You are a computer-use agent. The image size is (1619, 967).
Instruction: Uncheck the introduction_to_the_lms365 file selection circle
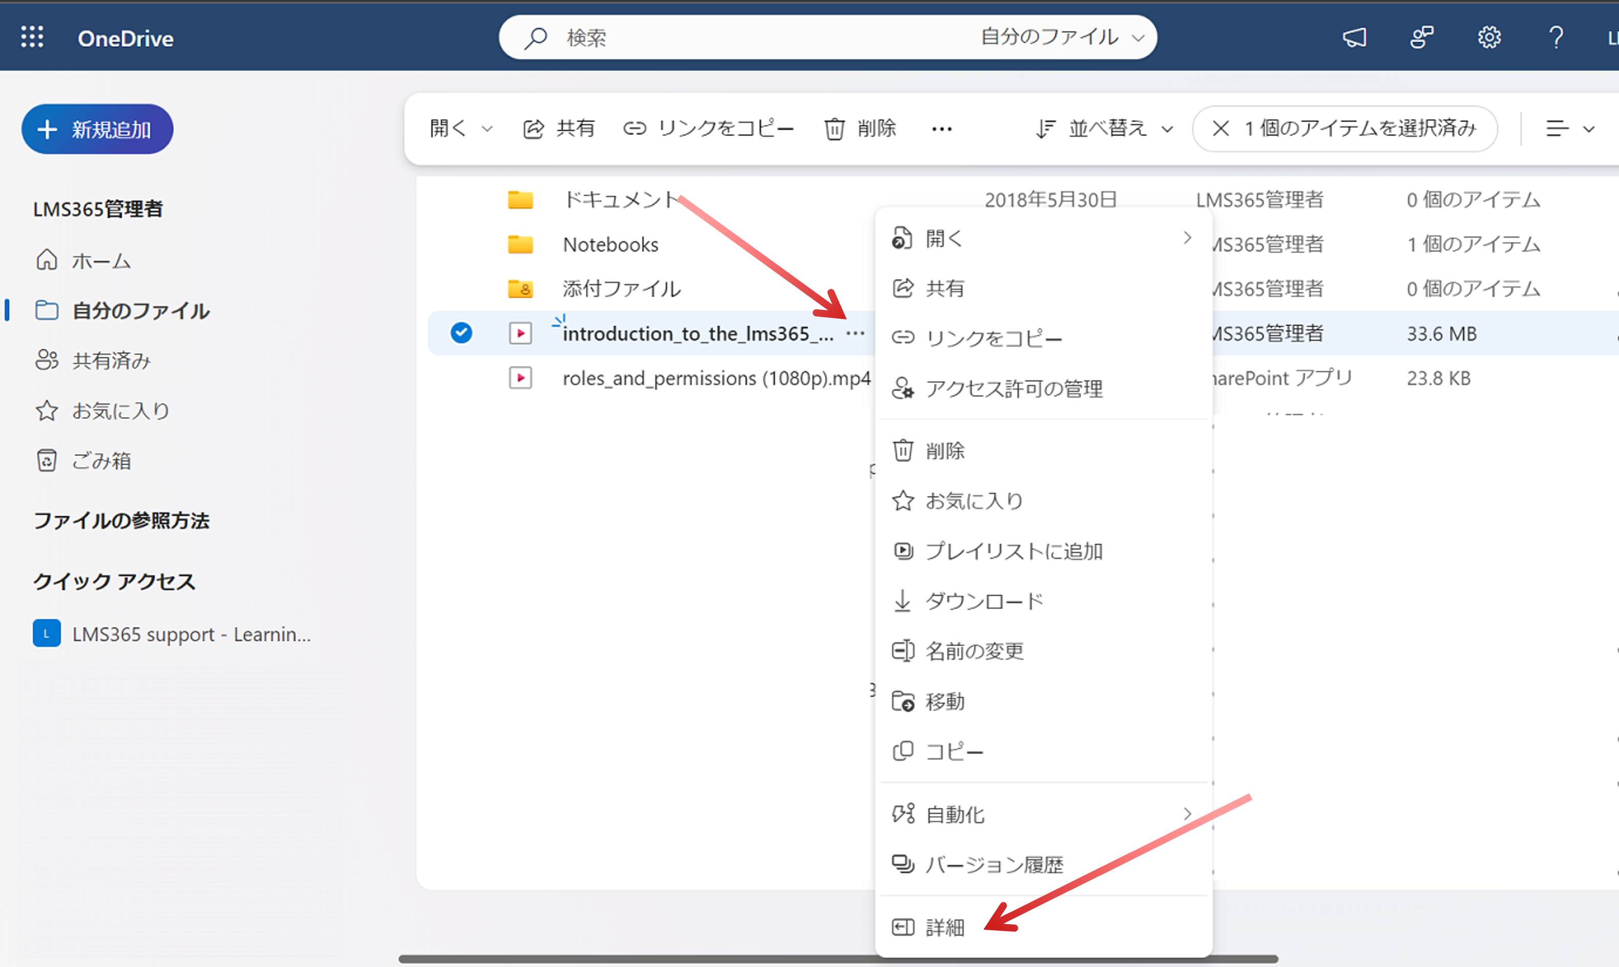click(461, 333)
